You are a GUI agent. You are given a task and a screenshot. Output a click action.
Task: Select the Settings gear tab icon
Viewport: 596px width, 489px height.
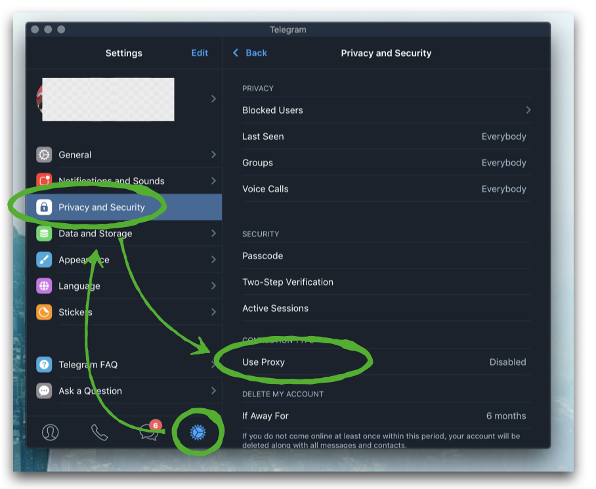198,432
